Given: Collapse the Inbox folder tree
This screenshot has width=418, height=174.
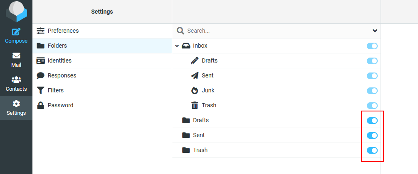Looking at the screenshot, I should point(177,46).
